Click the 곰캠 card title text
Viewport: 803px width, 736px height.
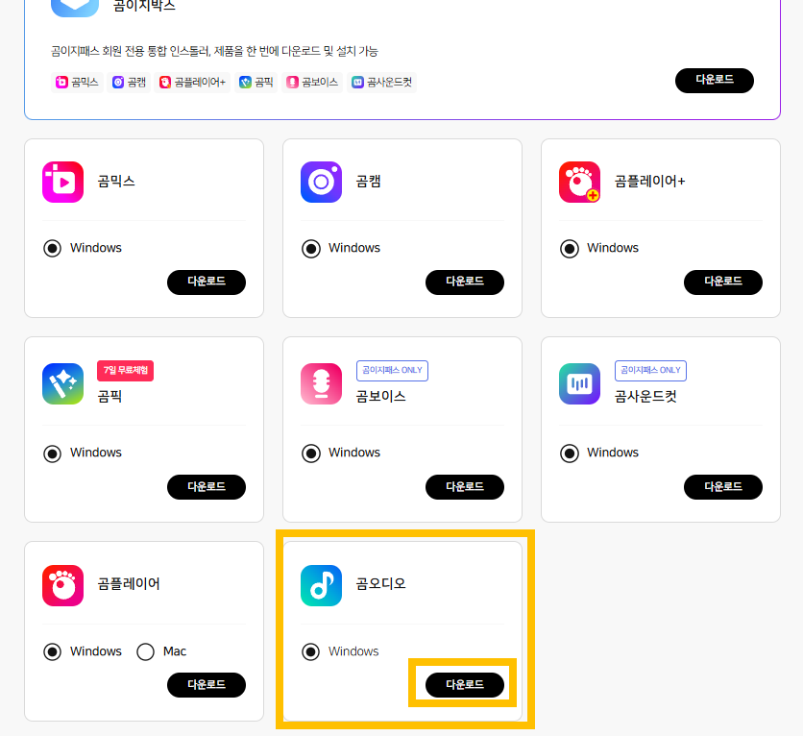[x=368, y=182]
